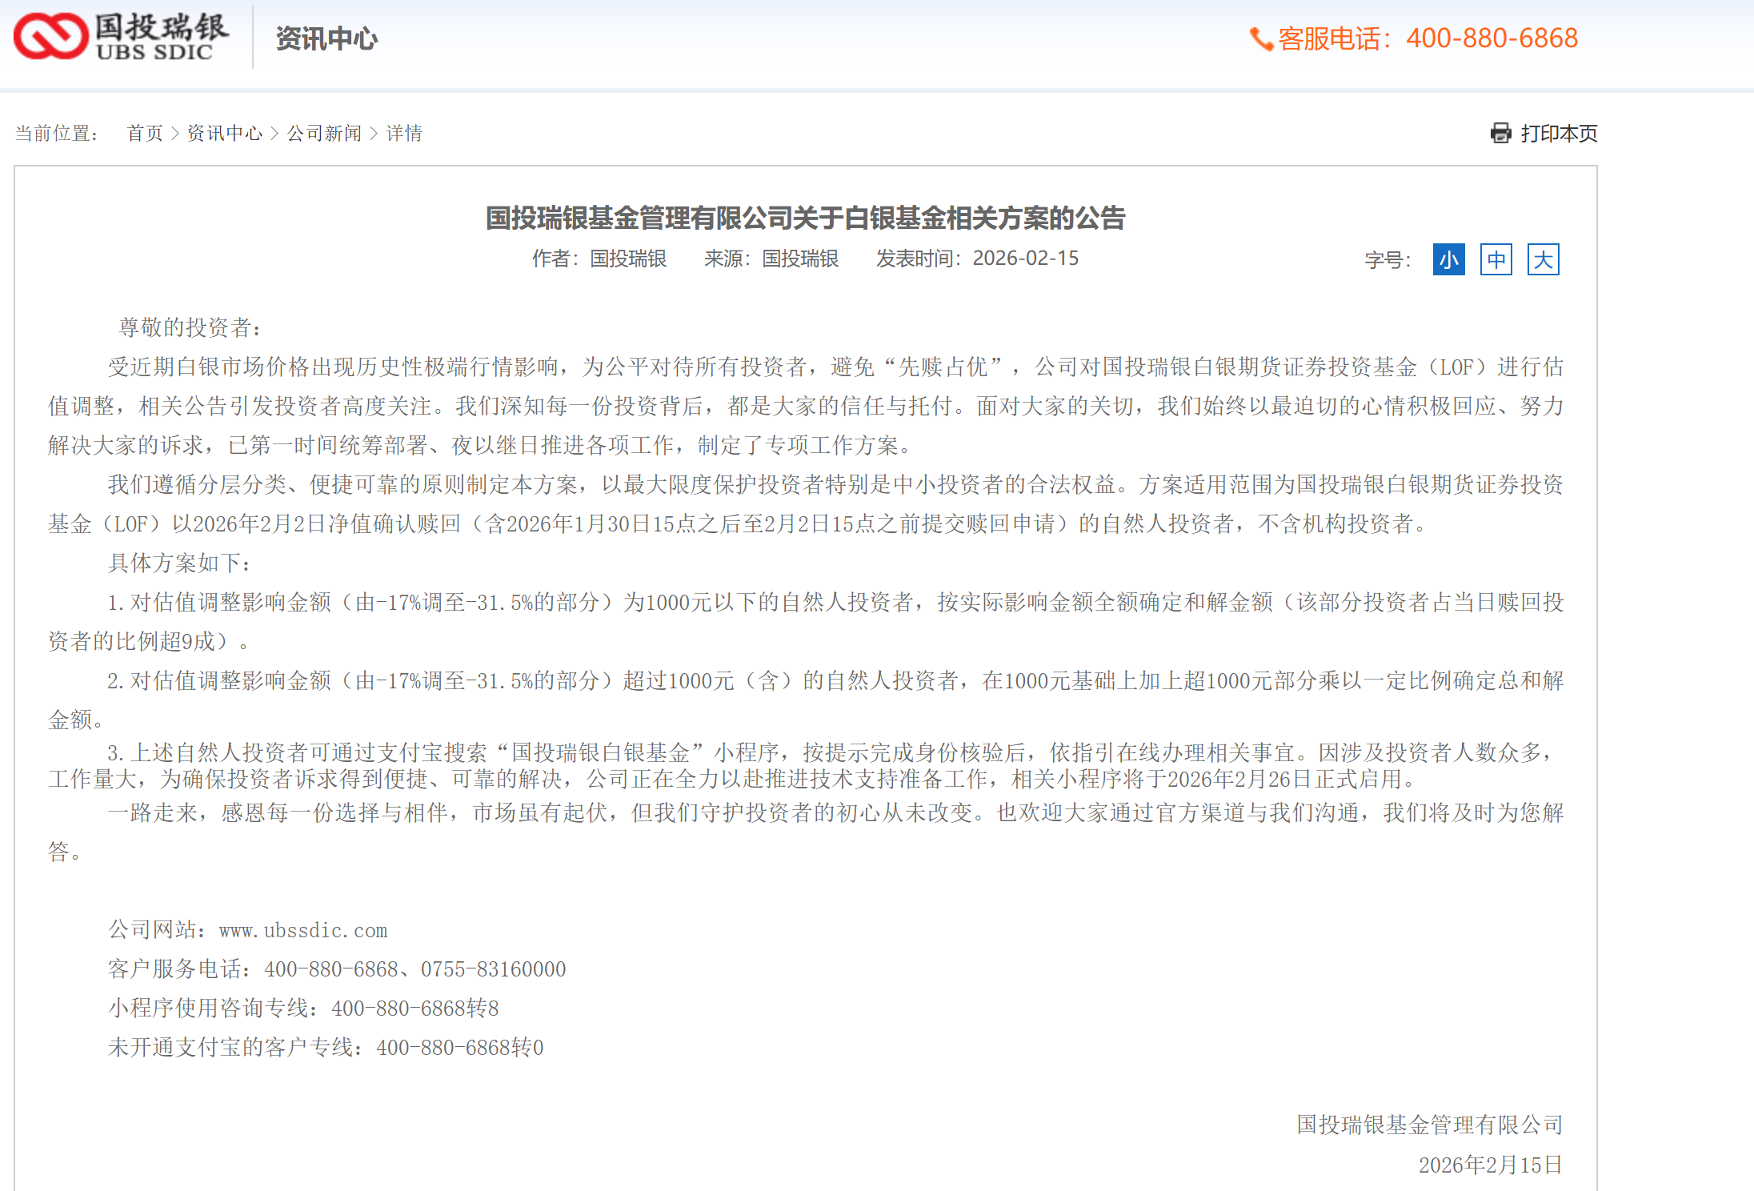Click chevron after 公司新闻 in breadcrumb
The image size is (1754, 1191).
click(x=374, y=133)
